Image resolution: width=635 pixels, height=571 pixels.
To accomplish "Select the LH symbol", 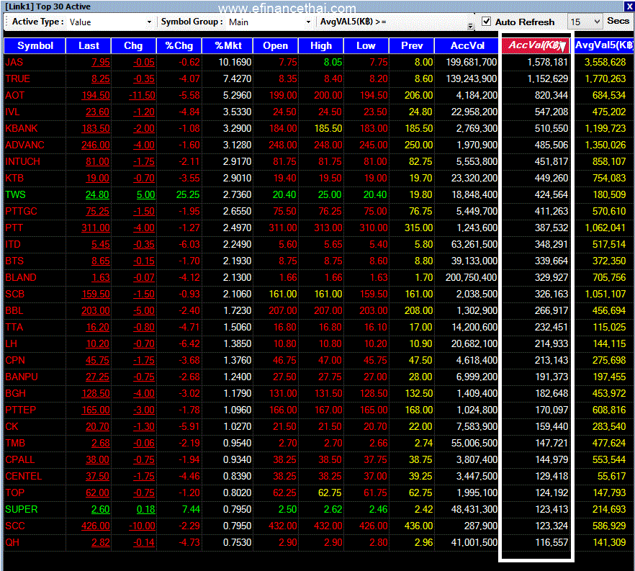I will (12, 343).
